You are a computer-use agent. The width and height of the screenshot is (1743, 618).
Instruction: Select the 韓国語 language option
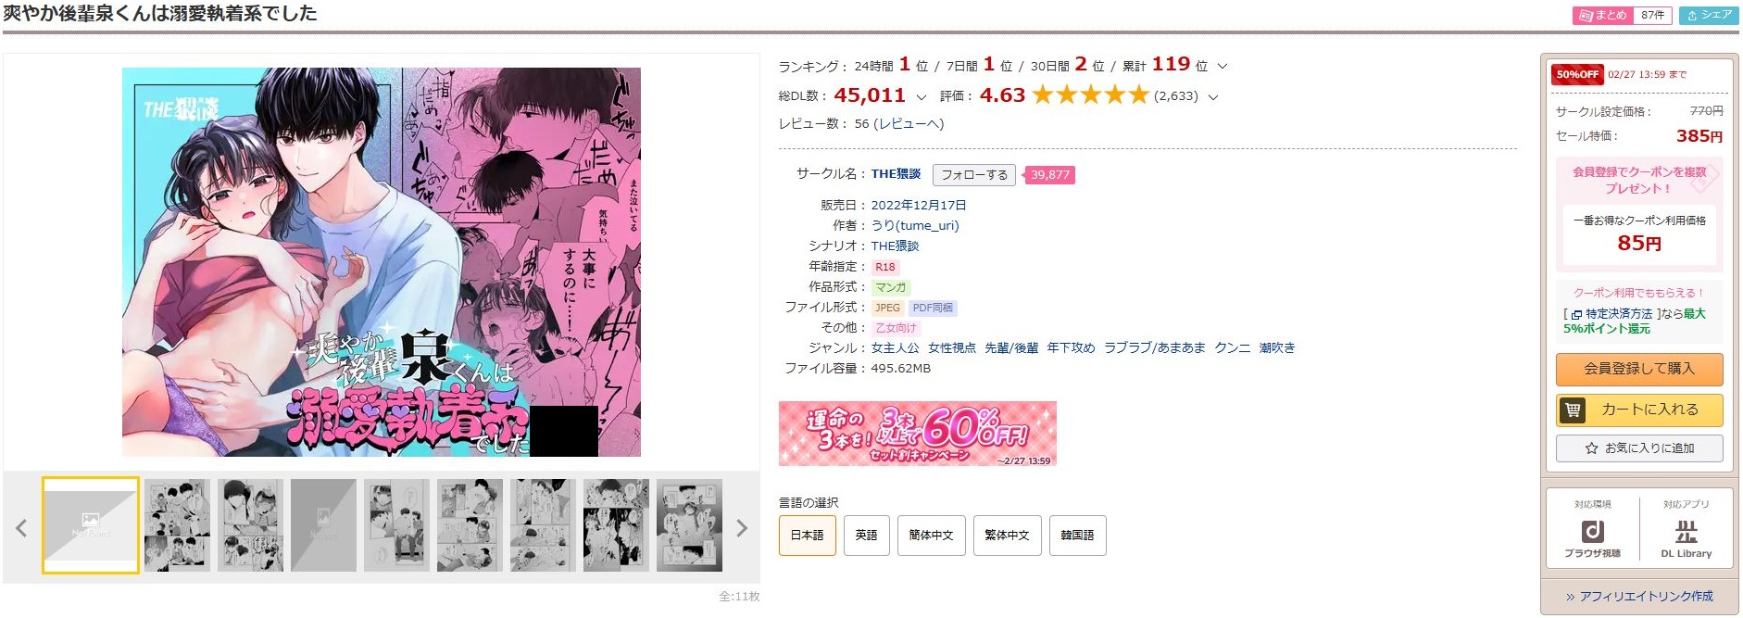[x=1077, y=536]
